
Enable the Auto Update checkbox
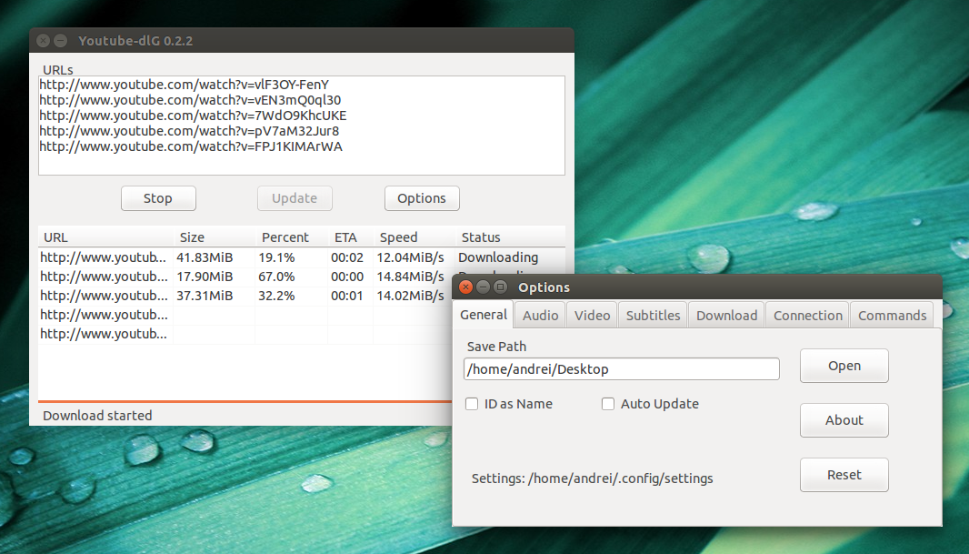pos(608,404)
